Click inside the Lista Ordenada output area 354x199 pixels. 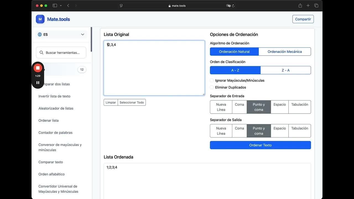[x=207, y=181]
